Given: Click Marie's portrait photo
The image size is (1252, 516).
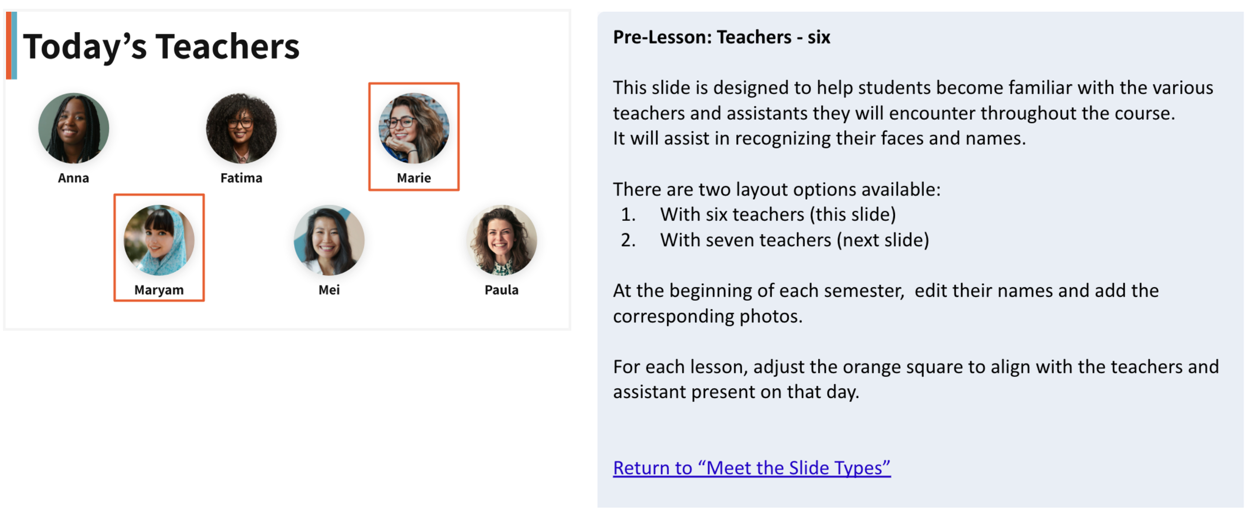Looking at the screenshot, I should (414, 128).
